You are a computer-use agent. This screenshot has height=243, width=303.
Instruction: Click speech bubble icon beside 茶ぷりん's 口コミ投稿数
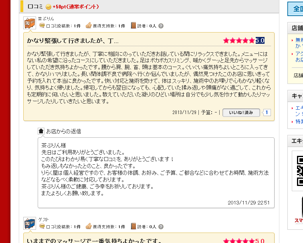42,26
